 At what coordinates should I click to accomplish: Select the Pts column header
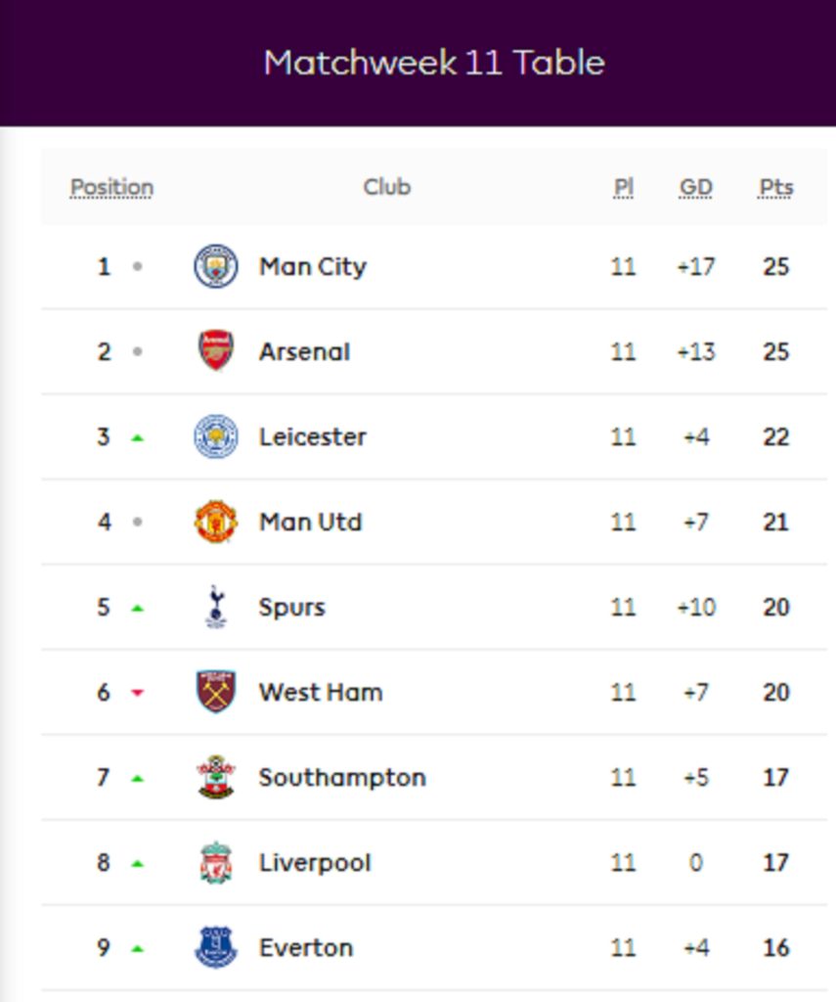775,187
